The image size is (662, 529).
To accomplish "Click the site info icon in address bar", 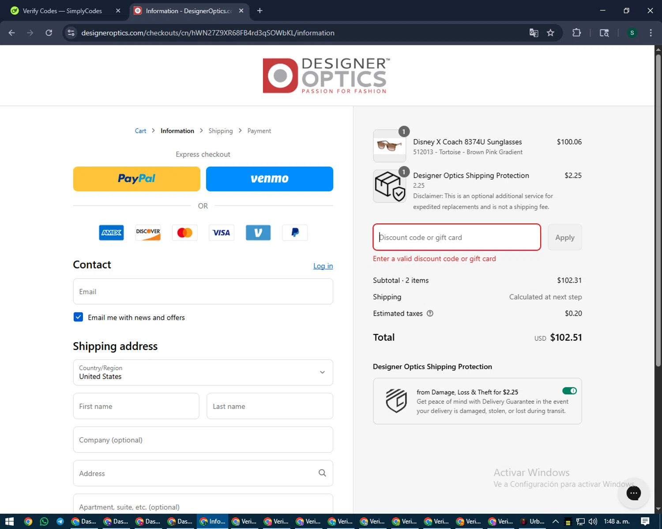I will click(x=71, y=33).
